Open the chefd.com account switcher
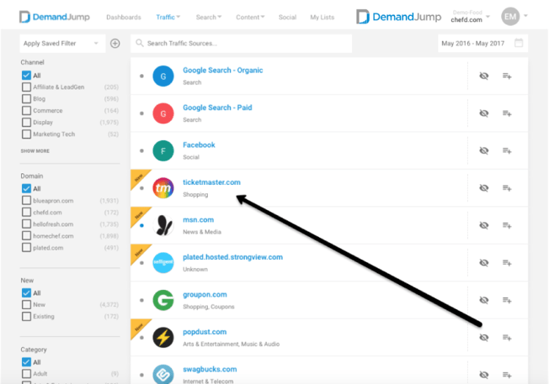549x384 pixels. click(470, 17)
